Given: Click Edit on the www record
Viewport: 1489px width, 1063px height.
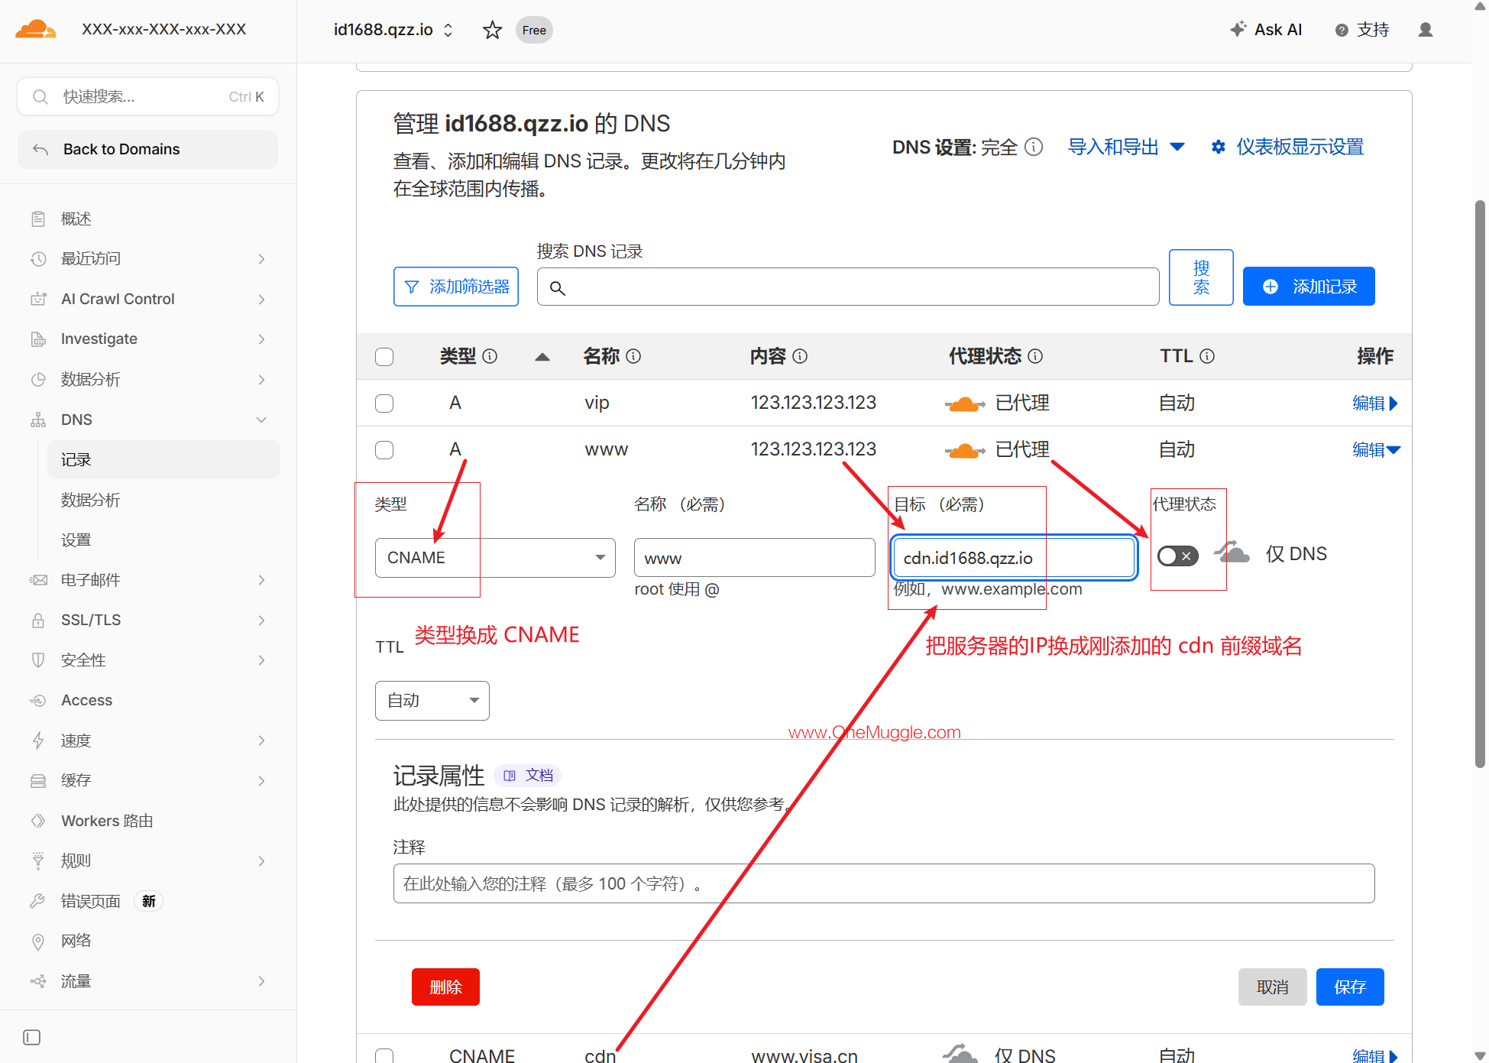Looking at the screenshot, I should coord(1376,450).
